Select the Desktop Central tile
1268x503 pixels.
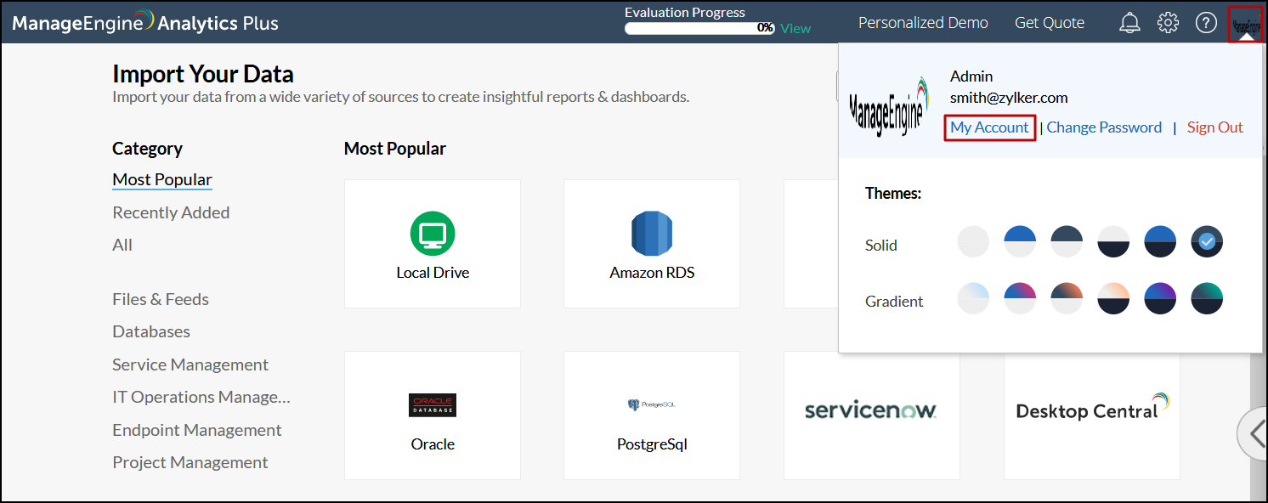click(1092, 415)
